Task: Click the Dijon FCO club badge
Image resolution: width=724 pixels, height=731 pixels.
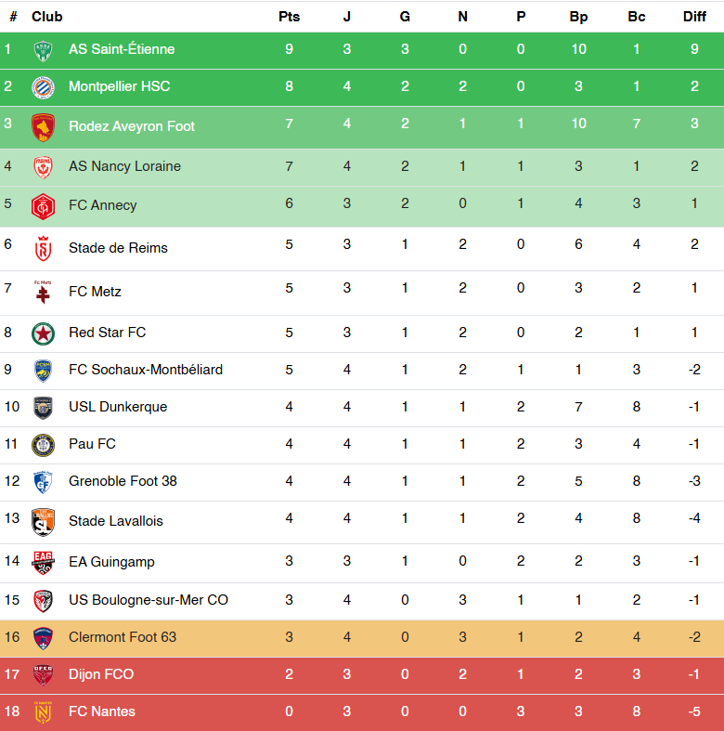Action: (x=44, y=675)
